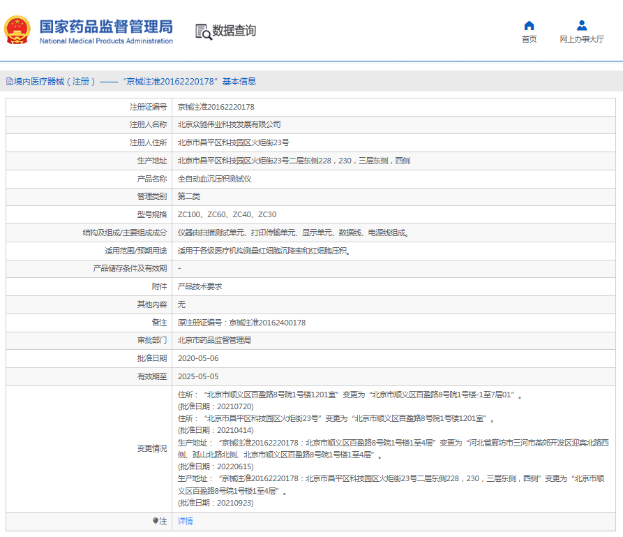Click the 附件 row label

[160, 286]
